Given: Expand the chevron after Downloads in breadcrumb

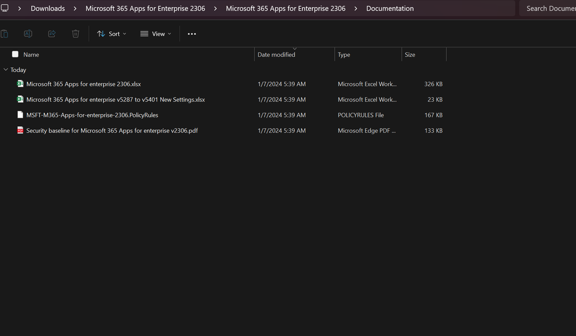Looking at the screenshot, I should tap(75, 9).
